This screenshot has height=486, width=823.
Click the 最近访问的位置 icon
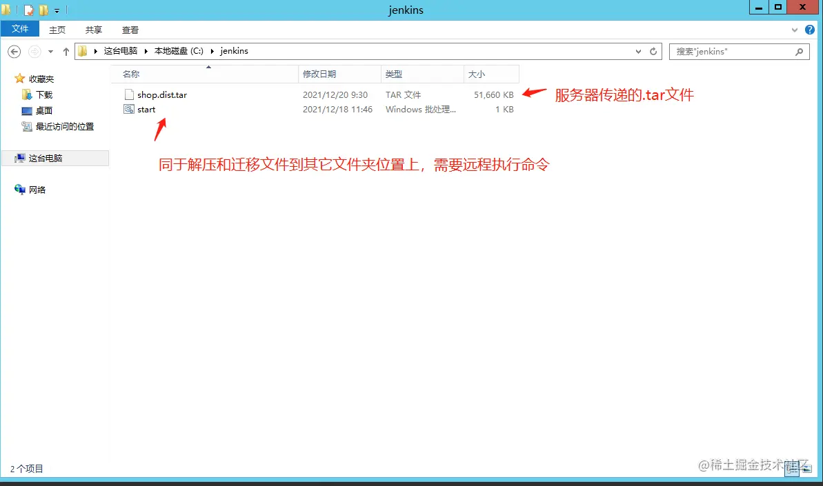click(x=27, y=126)
